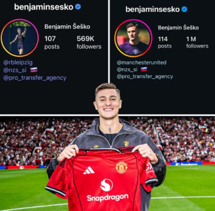The image size is (215, 211).
Task: Click left benjaminsesko username header
Action: coord(44,7)
